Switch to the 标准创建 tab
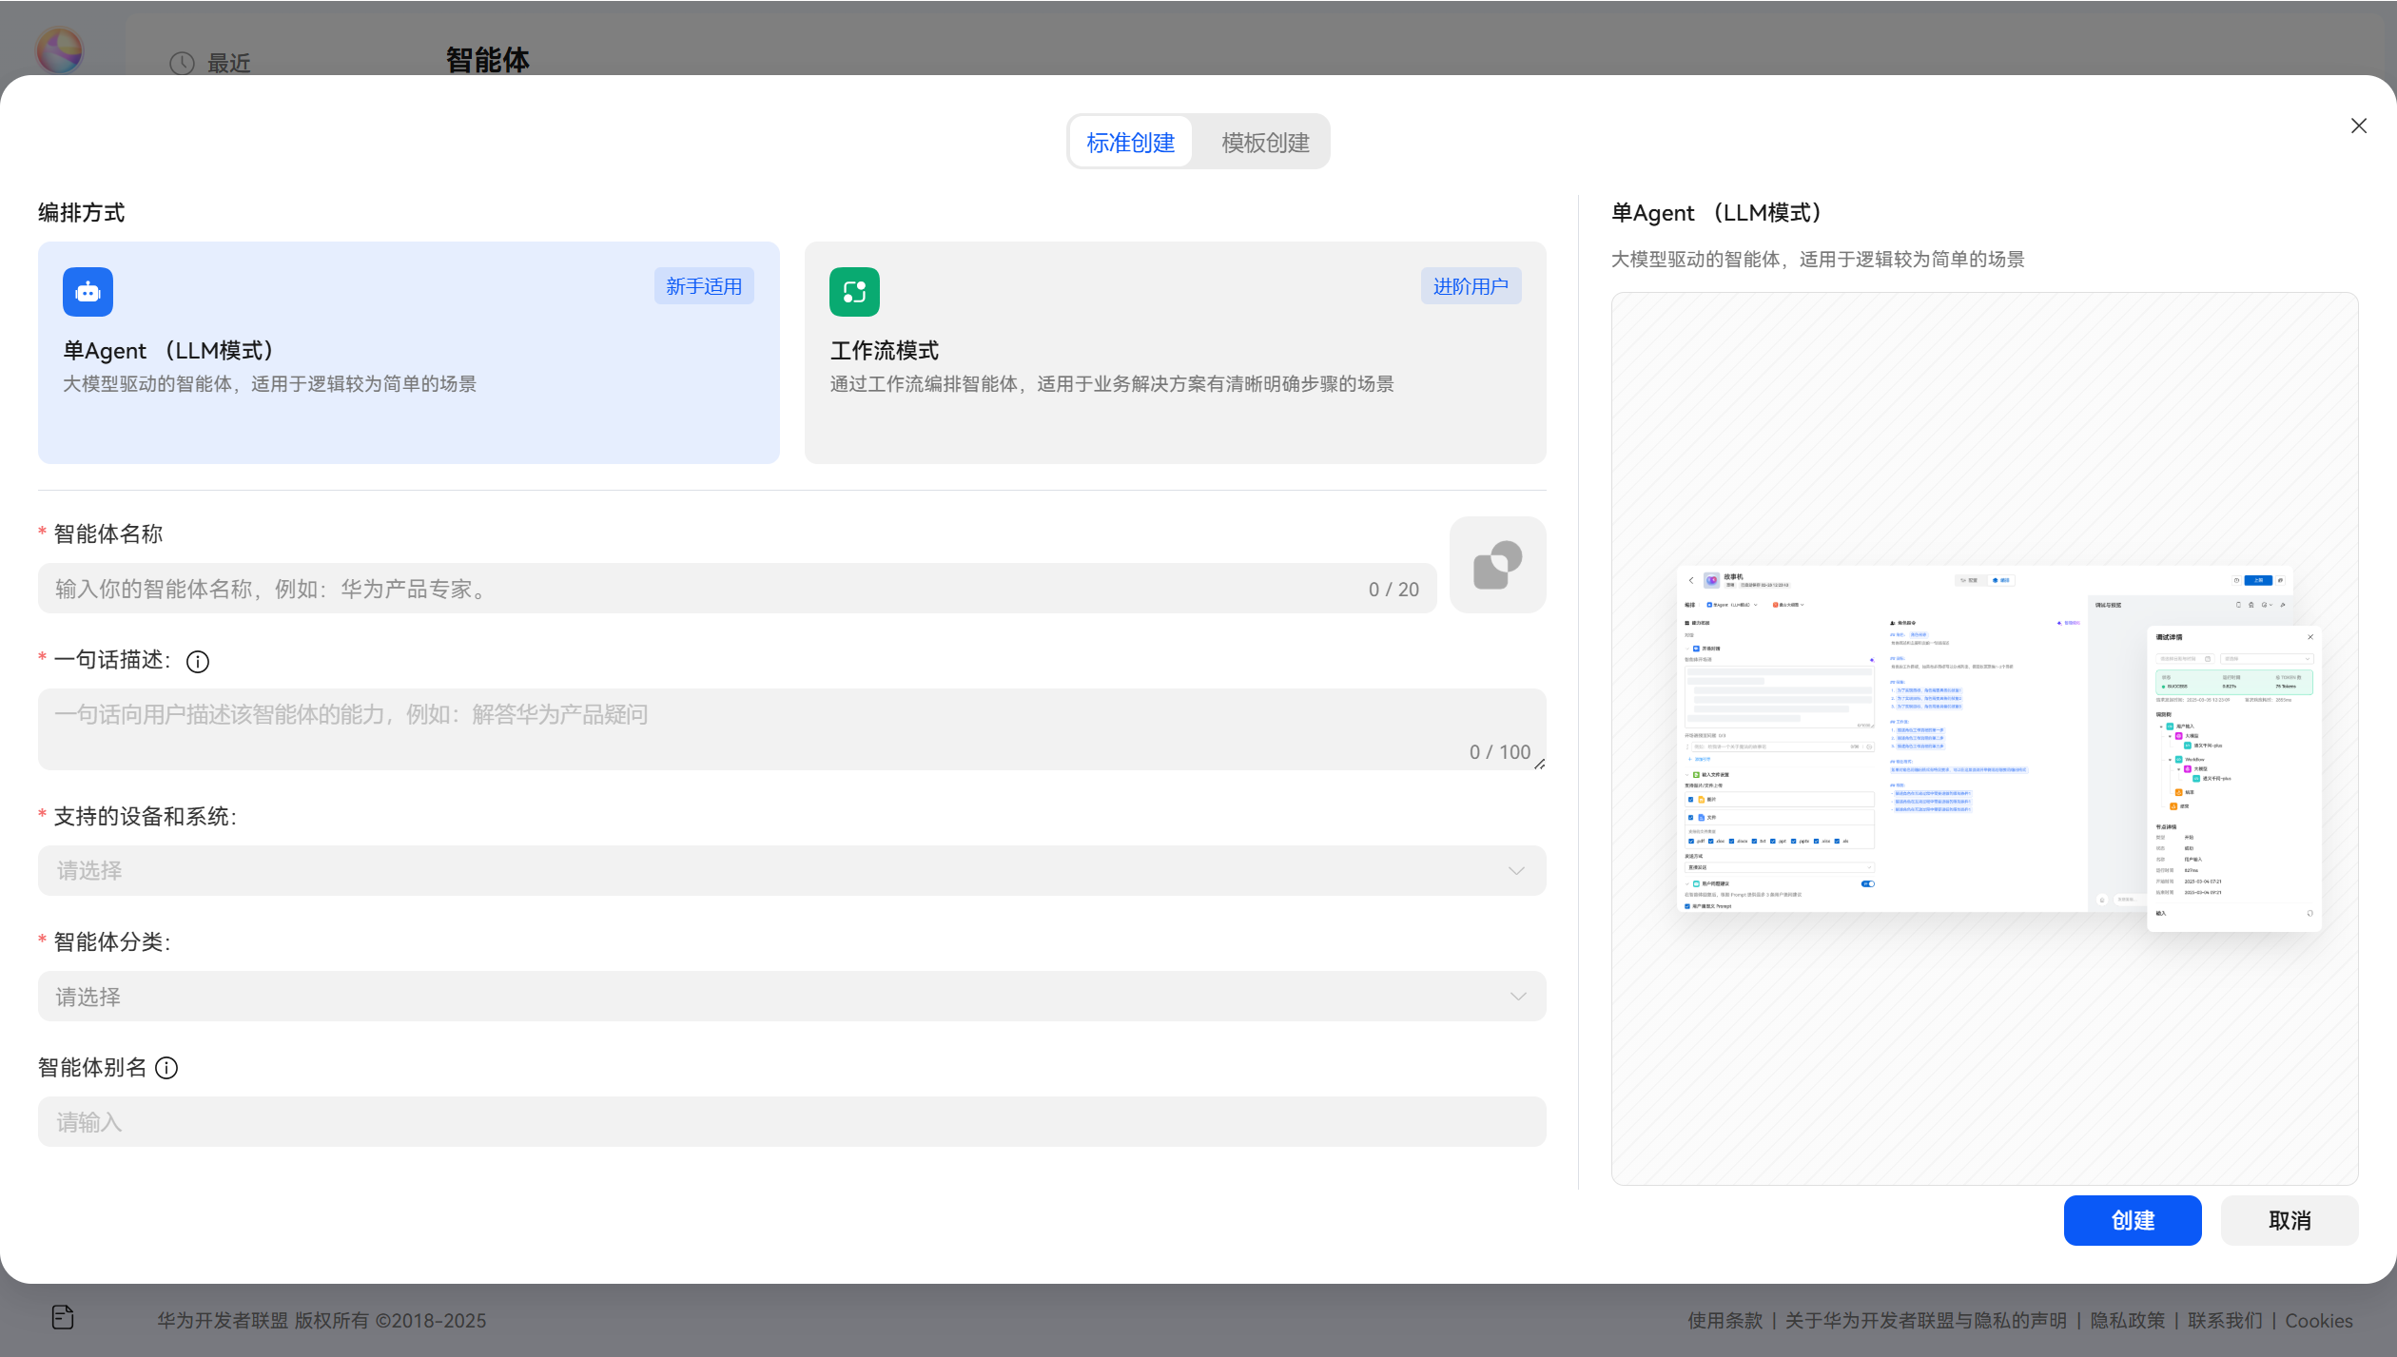2397x1357 pixels. tap(1130, 143)
